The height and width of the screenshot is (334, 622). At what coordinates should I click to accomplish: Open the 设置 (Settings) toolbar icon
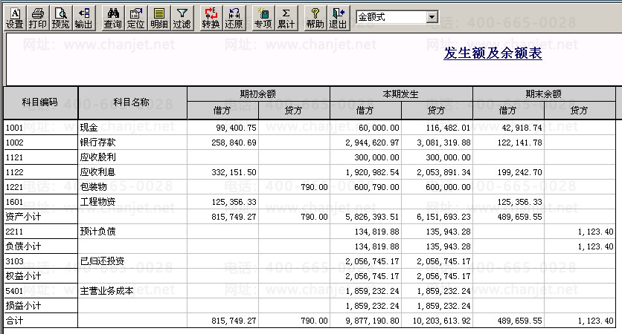point(15,18)
